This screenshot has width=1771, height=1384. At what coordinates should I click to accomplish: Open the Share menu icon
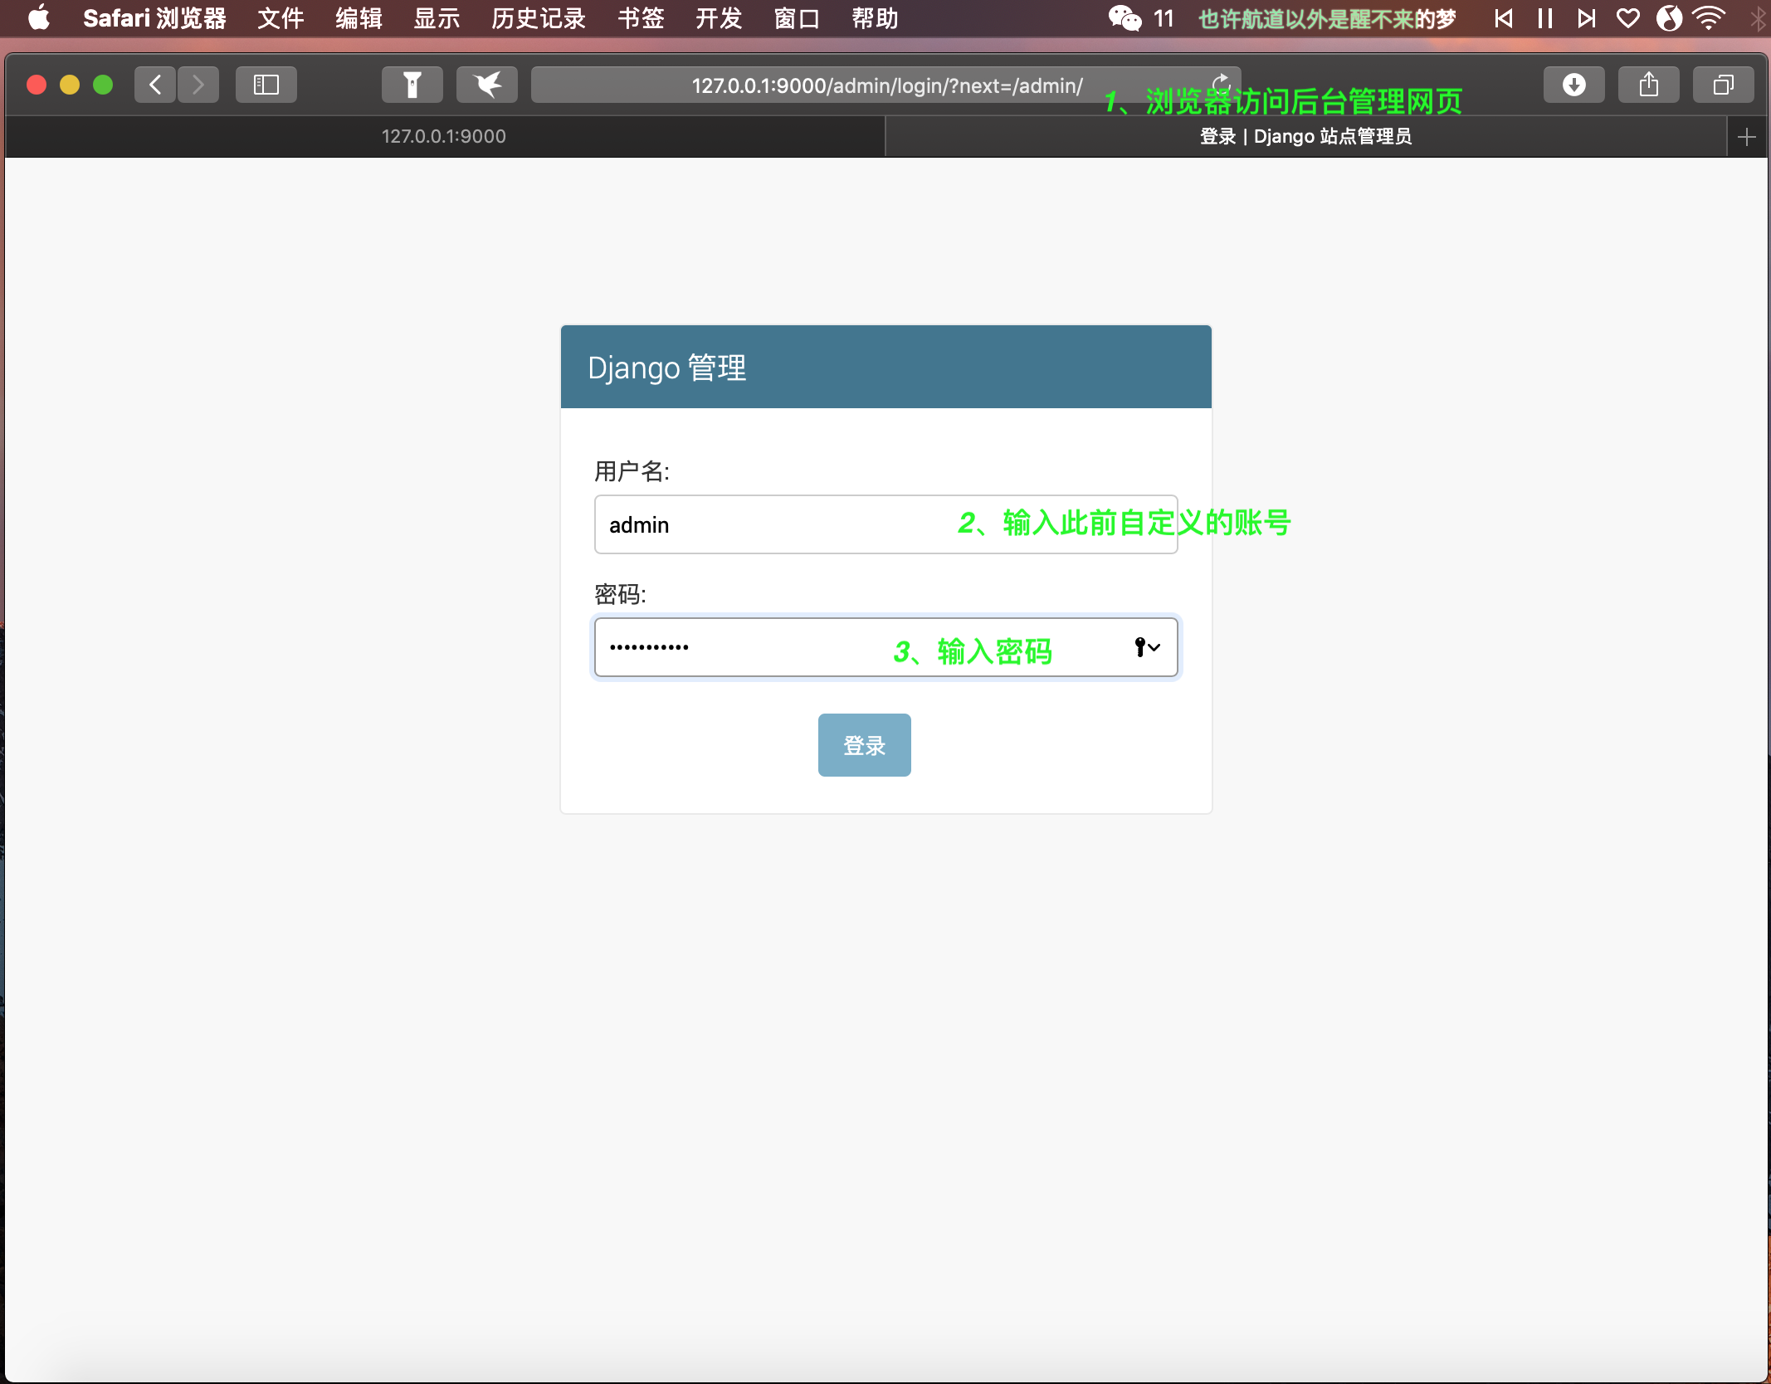point(1649,85)
